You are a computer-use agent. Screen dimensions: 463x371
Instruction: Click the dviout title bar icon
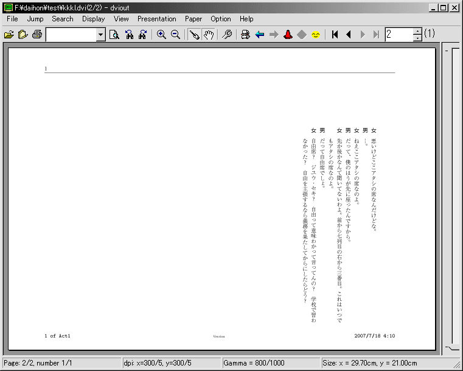coord(9,8)
